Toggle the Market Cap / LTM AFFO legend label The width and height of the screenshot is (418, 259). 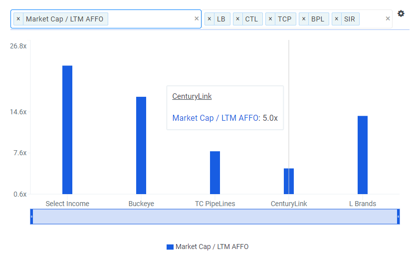(x=212, y=247)
